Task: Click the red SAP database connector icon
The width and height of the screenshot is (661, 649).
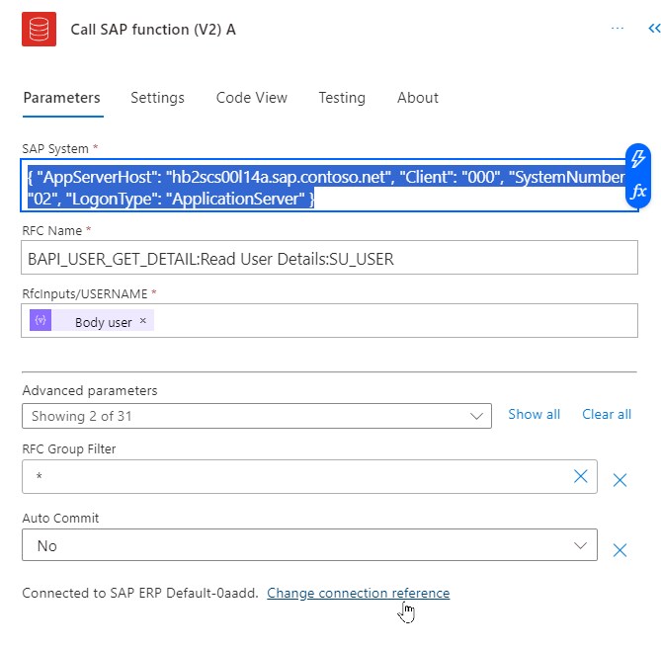Action: coord(39,29)
